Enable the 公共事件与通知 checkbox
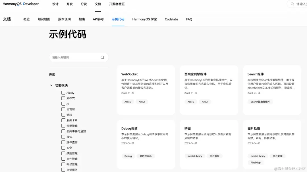This screenshot has width=307, height=172. tap(63, 131)
